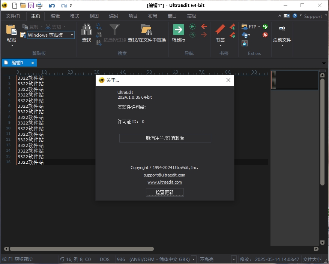Click the horizontal scrollbar at editor bottom
Viewport: 329px width, 264px height.
[82, 249]
